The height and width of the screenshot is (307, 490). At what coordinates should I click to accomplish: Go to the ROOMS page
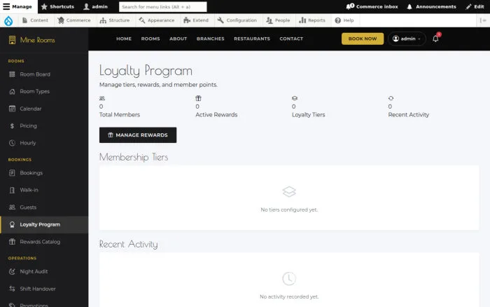tap(150, 39)
